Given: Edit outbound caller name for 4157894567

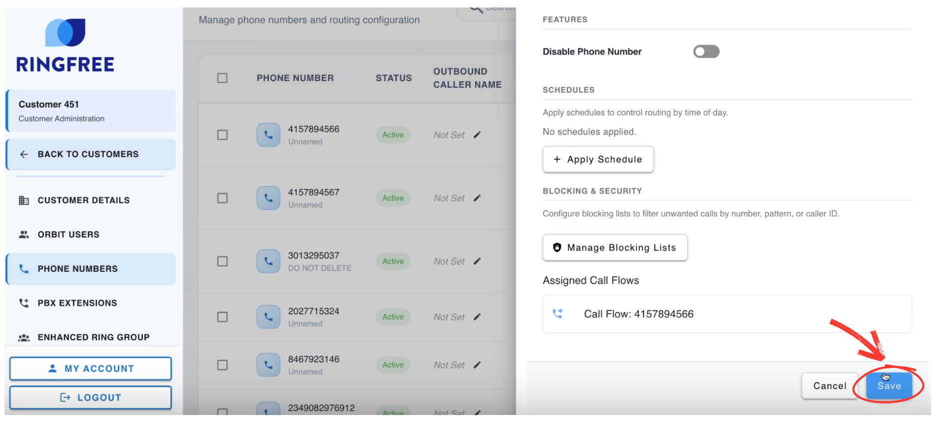Looking at the screenshot, I should [477, 198].
